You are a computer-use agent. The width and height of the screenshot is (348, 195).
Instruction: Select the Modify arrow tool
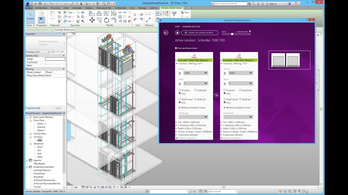[x=30, y=16]
